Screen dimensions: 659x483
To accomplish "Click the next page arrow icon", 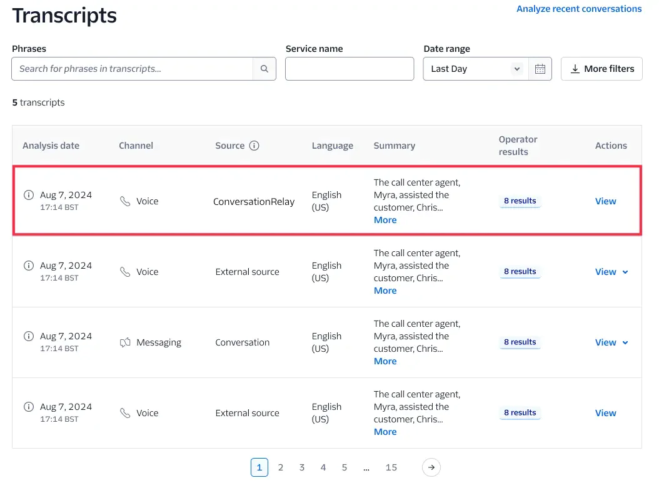I will (x=431, y=467).
